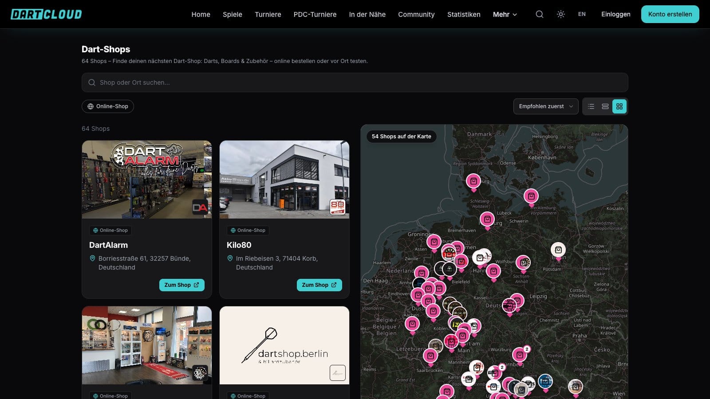Click map pin near Hamburg
Image resolution: width=710 pixels, height=399 pixels.
pos(487,219)
